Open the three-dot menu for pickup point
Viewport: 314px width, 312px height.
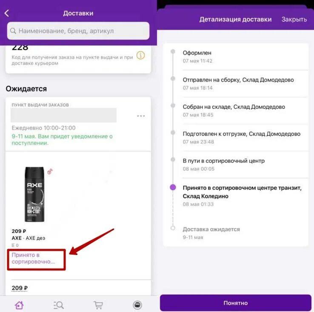[141, 116]
